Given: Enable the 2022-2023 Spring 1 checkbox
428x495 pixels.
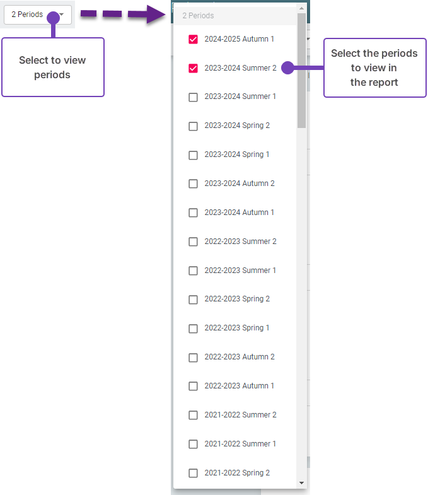Looking at the screenshot, I should tap(194, 329).
